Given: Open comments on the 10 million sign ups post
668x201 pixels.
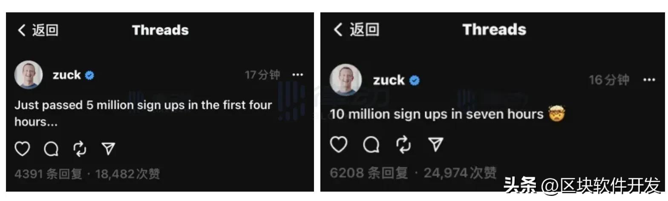Looking at the screenshot, I should 371,145.
